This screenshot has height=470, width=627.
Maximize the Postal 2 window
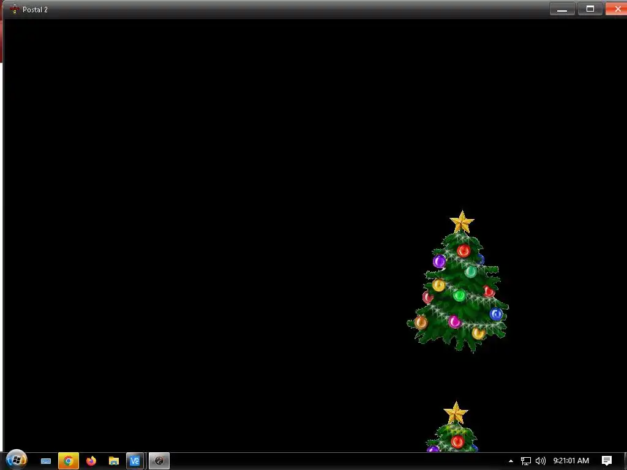590,9
